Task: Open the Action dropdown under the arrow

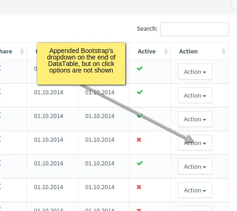Action: pyautogui.click(x=195, y=143)
